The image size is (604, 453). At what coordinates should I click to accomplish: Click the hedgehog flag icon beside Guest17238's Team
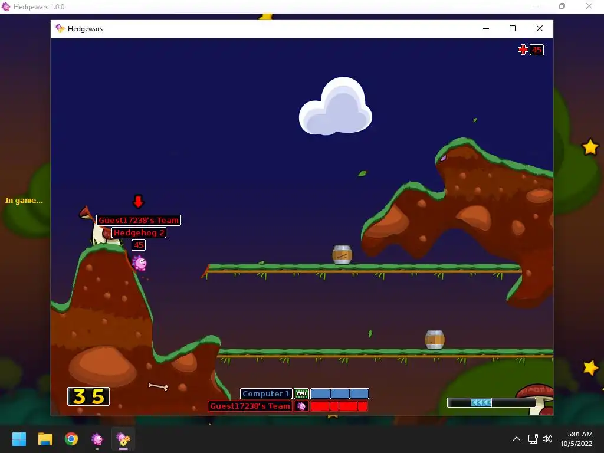[301, 406]
